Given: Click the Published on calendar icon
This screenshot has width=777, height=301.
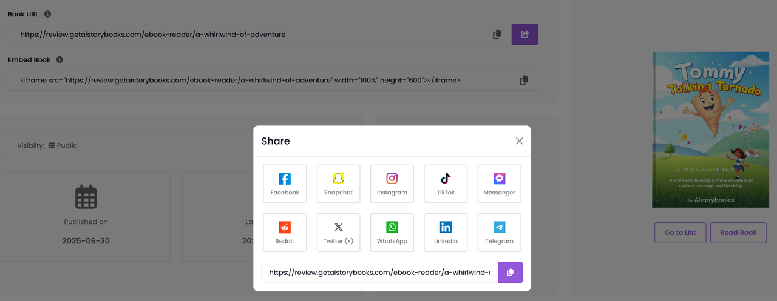Looking at the screenshot, I should point(86,197).
